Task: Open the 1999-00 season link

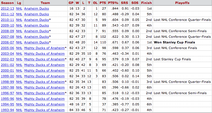Action: click(7, 76)
